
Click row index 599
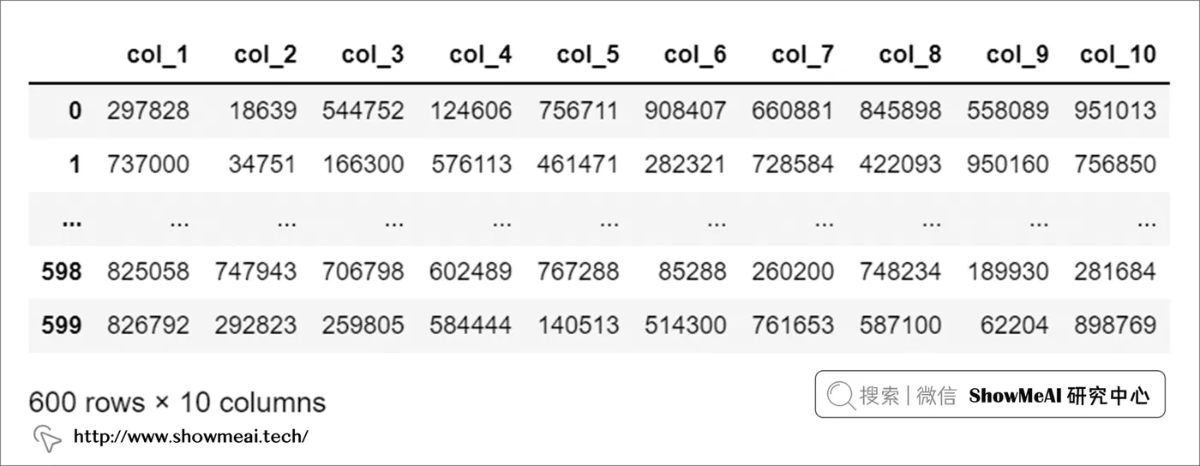click(62, 325)
